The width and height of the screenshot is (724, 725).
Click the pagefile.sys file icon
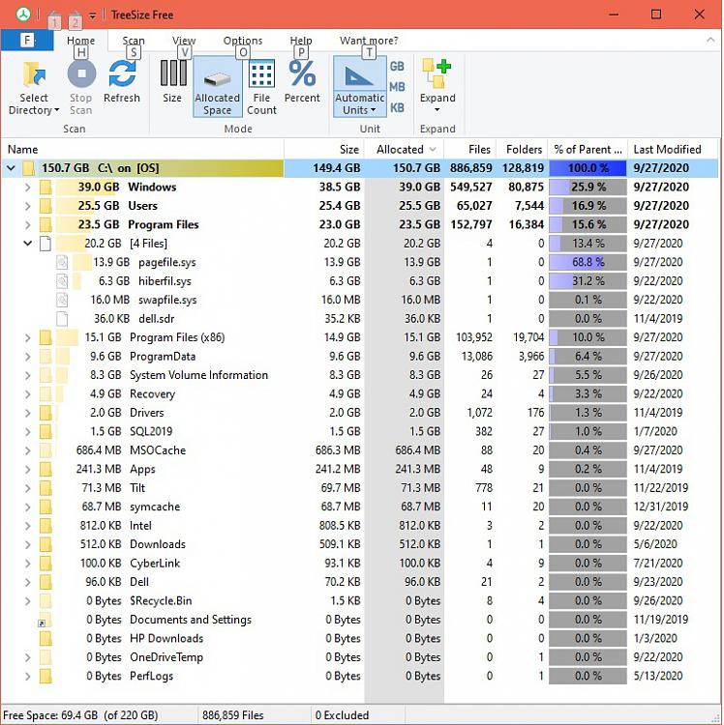click(62, 262)
